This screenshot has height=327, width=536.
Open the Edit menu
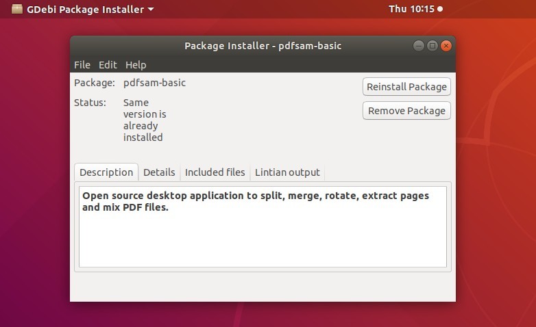pyautogui.click(x=108, y=65)
